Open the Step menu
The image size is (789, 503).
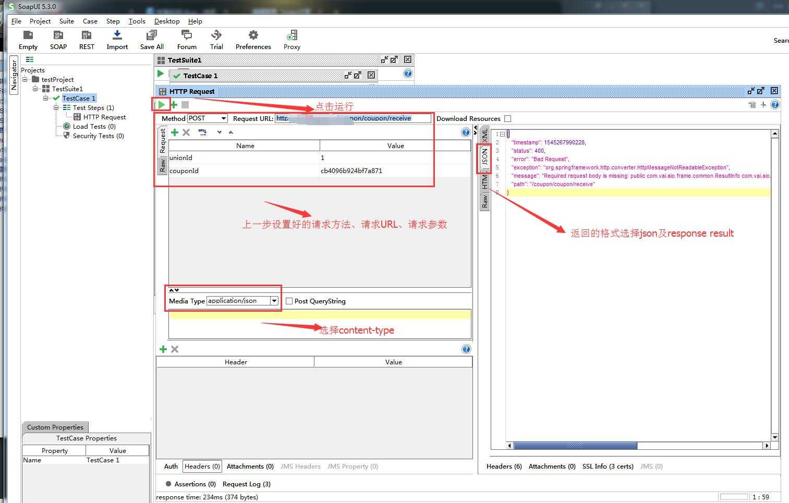(x=113, y=21)
